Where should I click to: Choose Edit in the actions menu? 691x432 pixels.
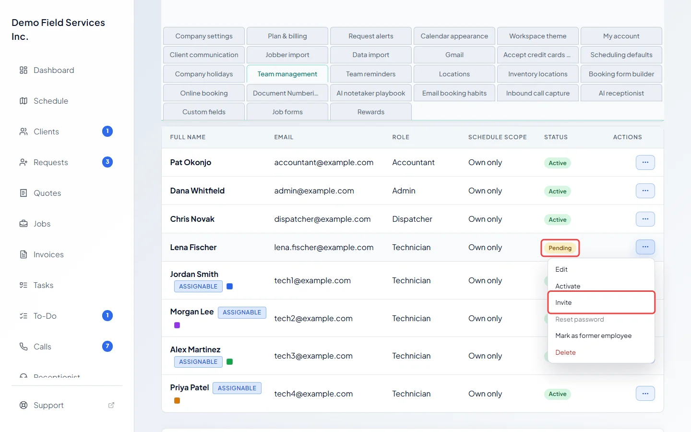pos(601,269)
